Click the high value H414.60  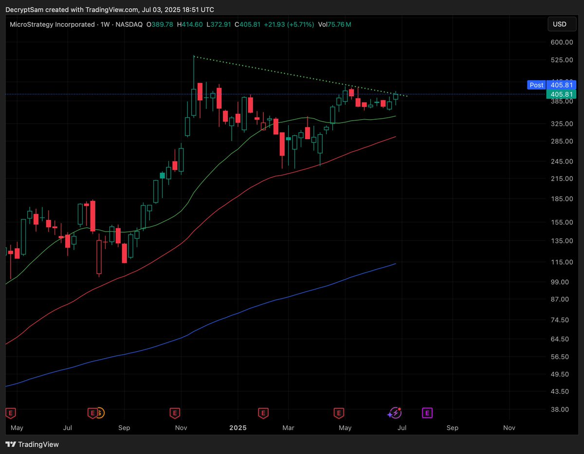(190, 24)
